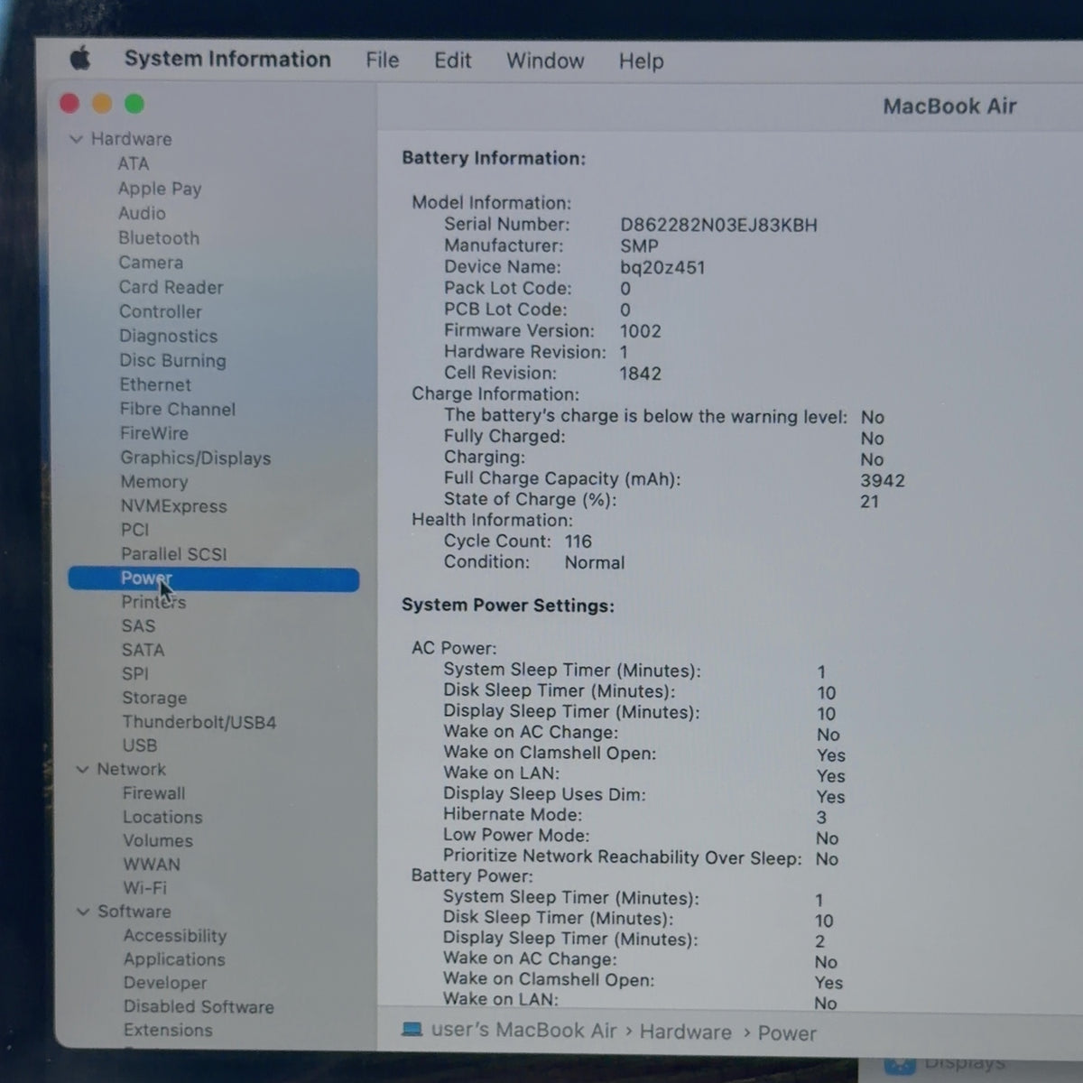Viewport: 1083px width, 1083px height.
Task: Collapse the Software section chevron
Action: [x=83, y=912]
